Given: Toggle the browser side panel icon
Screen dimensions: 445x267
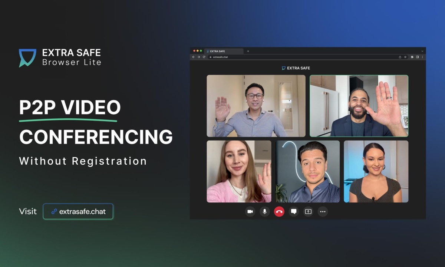Looking at the screenshot, I should [417, 57].
